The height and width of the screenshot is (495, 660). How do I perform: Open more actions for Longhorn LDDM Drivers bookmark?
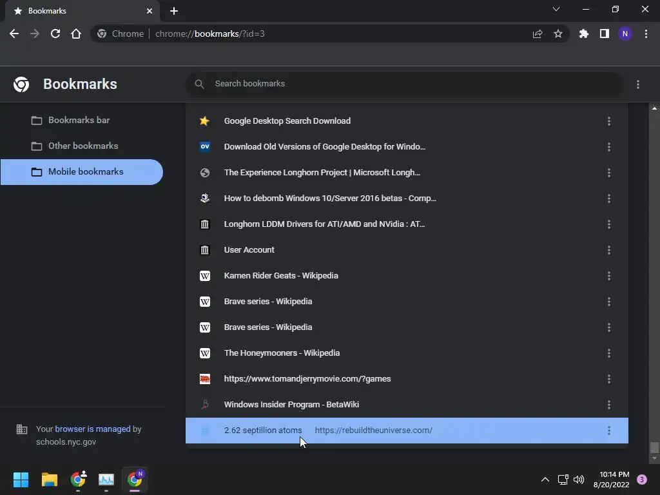tap(608, 224)
